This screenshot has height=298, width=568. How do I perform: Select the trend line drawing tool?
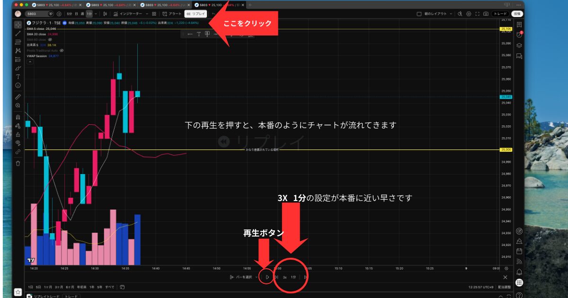[18, 34]
